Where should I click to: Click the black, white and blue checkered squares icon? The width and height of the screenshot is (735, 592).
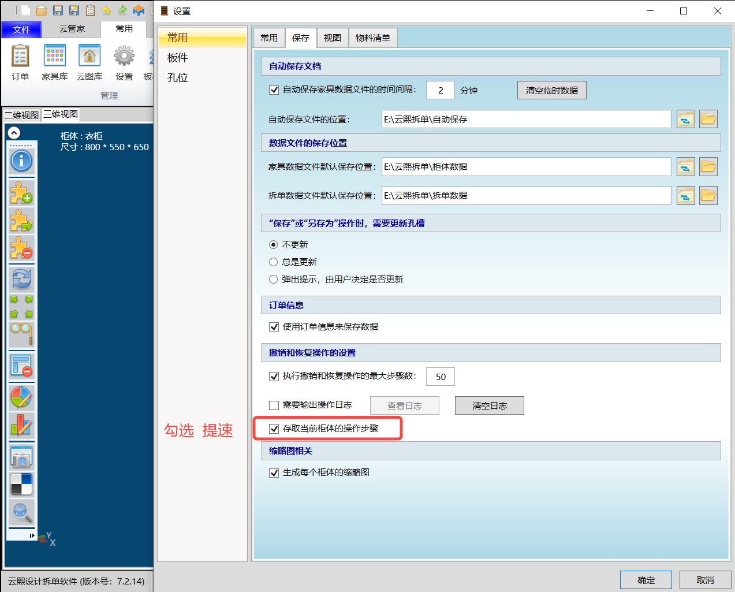(21, 485)
